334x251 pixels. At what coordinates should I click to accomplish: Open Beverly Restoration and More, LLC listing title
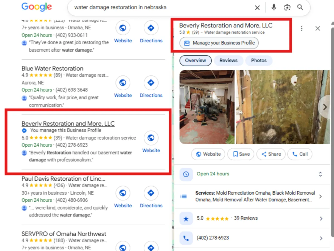click(x=68, y=124)
